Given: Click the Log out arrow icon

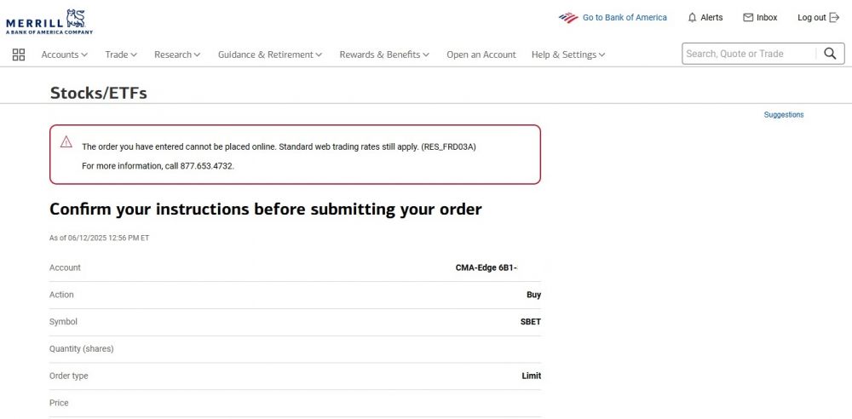Looking at the screenshot, I should coord(834,18).
